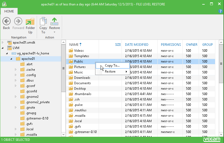
Task: Select .gvfs folder icon in file list
Action: tap(71, 126)
